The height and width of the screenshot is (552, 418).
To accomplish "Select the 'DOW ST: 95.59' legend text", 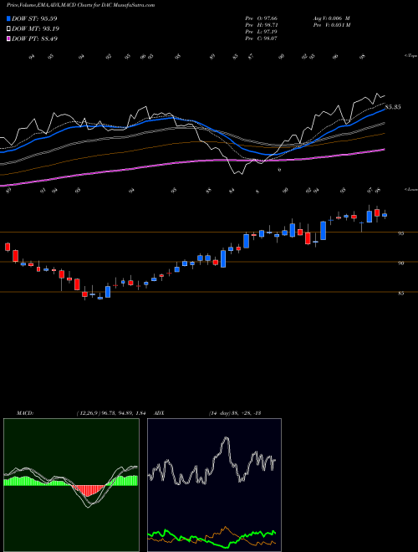I will 34,18.
